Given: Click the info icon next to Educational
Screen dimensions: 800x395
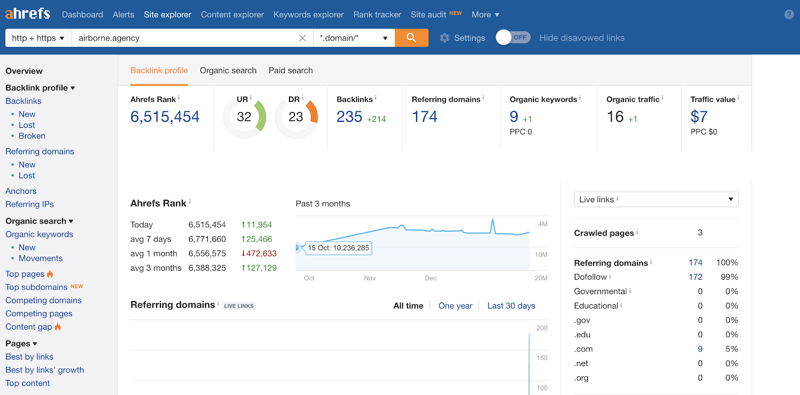Looking at the screenshot, I should click(x=621, y=305).
